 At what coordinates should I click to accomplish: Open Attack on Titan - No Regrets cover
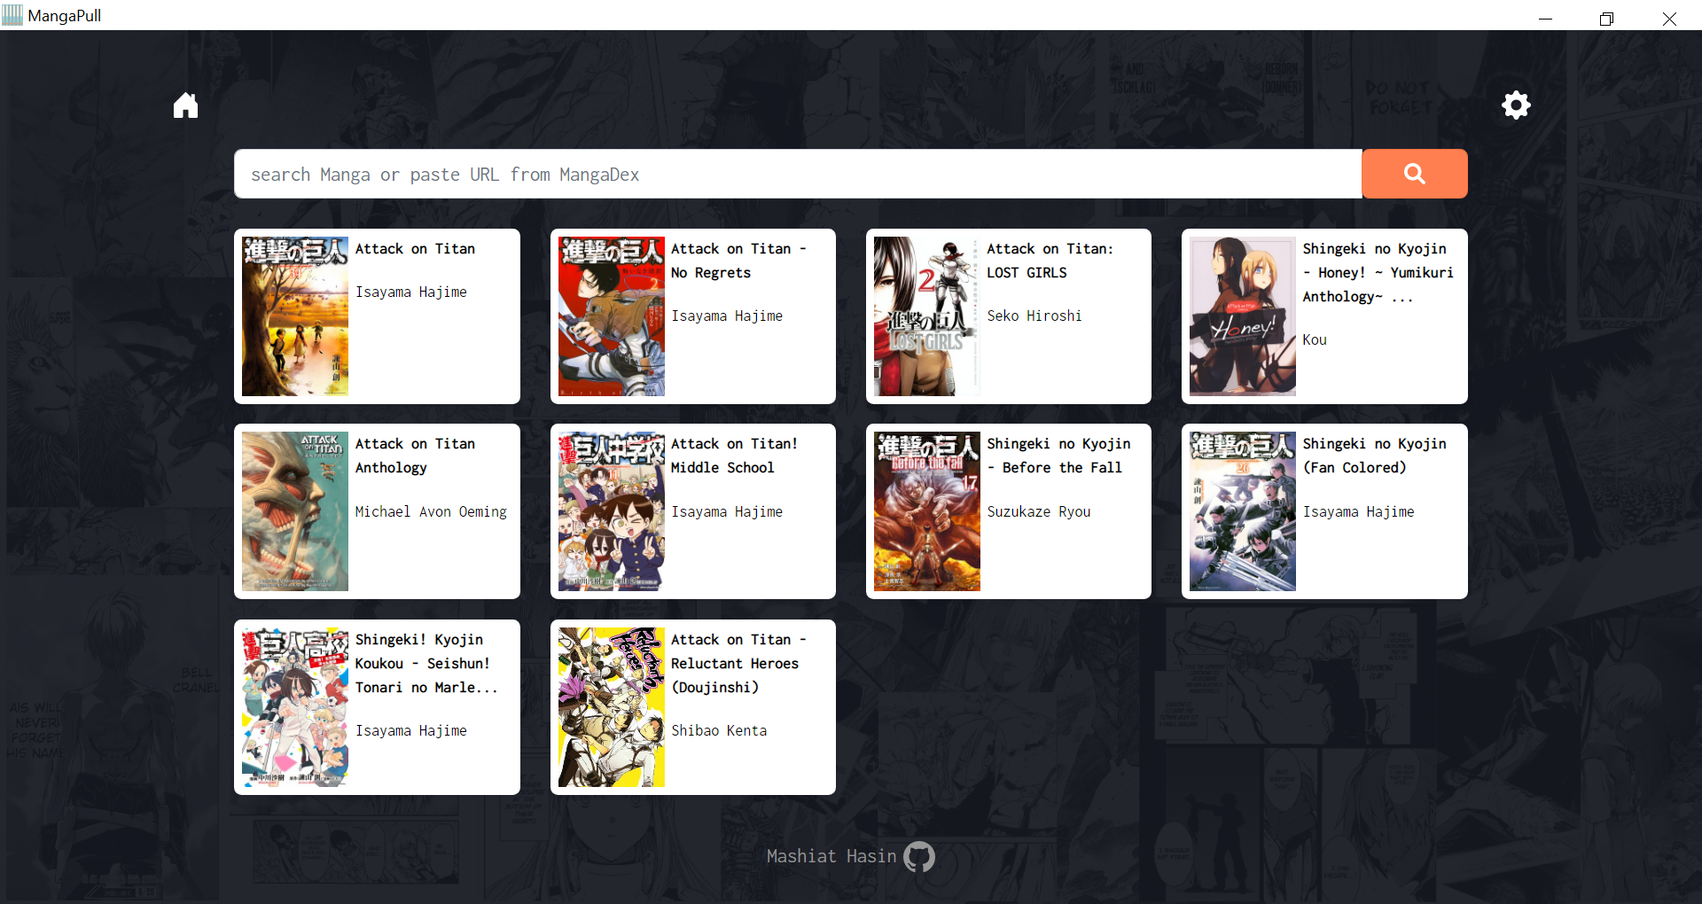pos(611,316)
